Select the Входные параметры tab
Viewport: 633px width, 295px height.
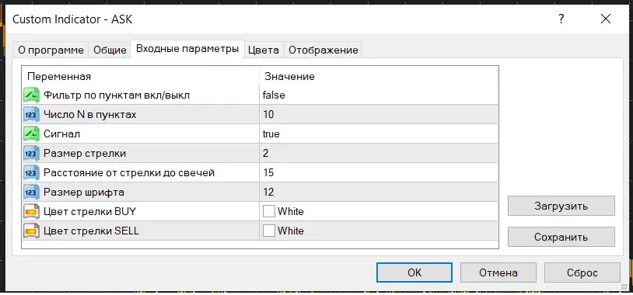(x=187, y=49)
